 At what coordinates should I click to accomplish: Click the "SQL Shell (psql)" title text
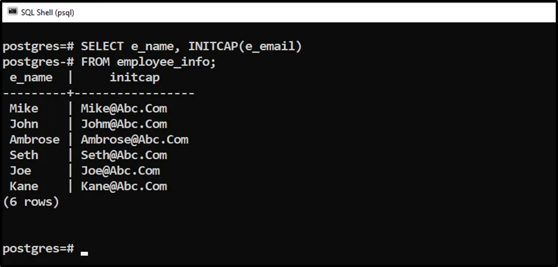(x=48, y=12)
